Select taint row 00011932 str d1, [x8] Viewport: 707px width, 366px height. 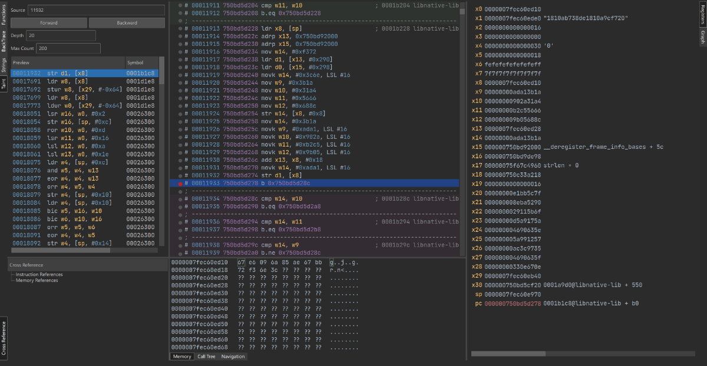(x=84, y=73)
